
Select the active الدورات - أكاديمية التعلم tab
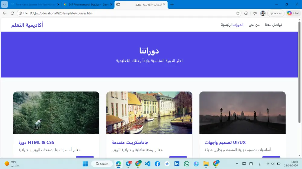pyautogui.click(x=141, y=5)
